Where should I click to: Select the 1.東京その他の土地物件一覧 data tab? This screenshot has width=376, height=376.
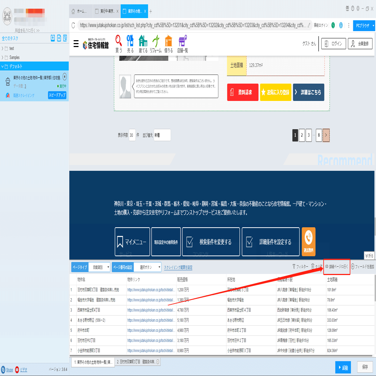(x=93, y=362)
